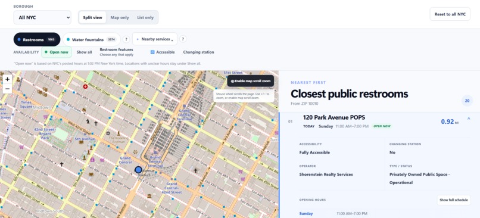Click the 0.92 mi distance value
The image size is (480, 218).
point(450,122)
